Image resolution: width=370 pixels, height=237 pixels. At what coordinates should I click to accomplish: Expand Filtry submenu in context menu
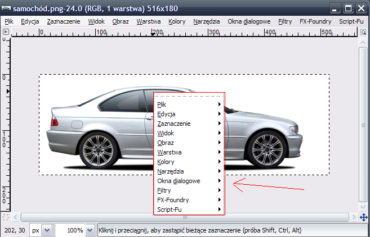[189, 190]
